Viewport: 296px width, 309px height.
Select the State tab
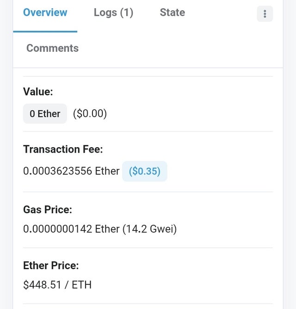(173, 12)
